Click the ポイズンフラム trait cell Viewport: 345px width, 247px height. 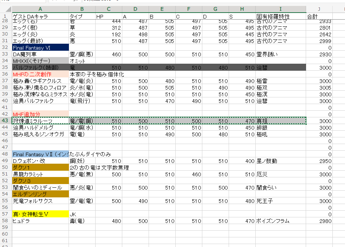pos(281,221)
